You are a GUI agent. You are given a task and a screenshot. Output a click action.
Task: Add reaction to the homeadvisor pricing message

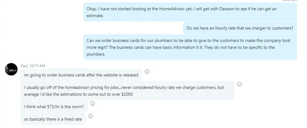(239, 84)
